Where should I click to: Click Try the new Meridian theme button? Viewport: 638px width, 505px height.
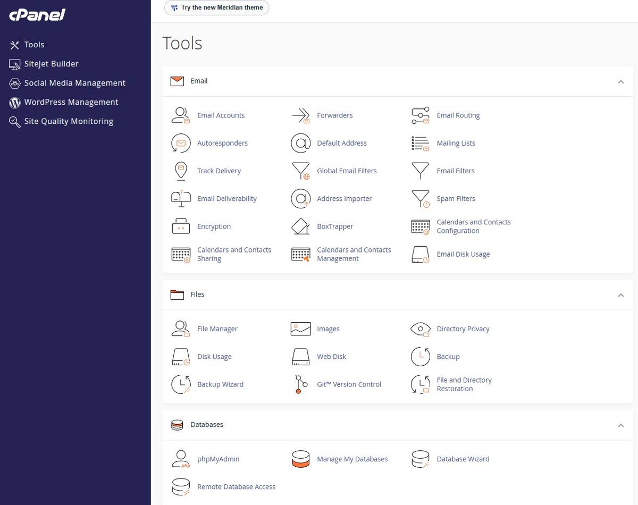point(217,7)
